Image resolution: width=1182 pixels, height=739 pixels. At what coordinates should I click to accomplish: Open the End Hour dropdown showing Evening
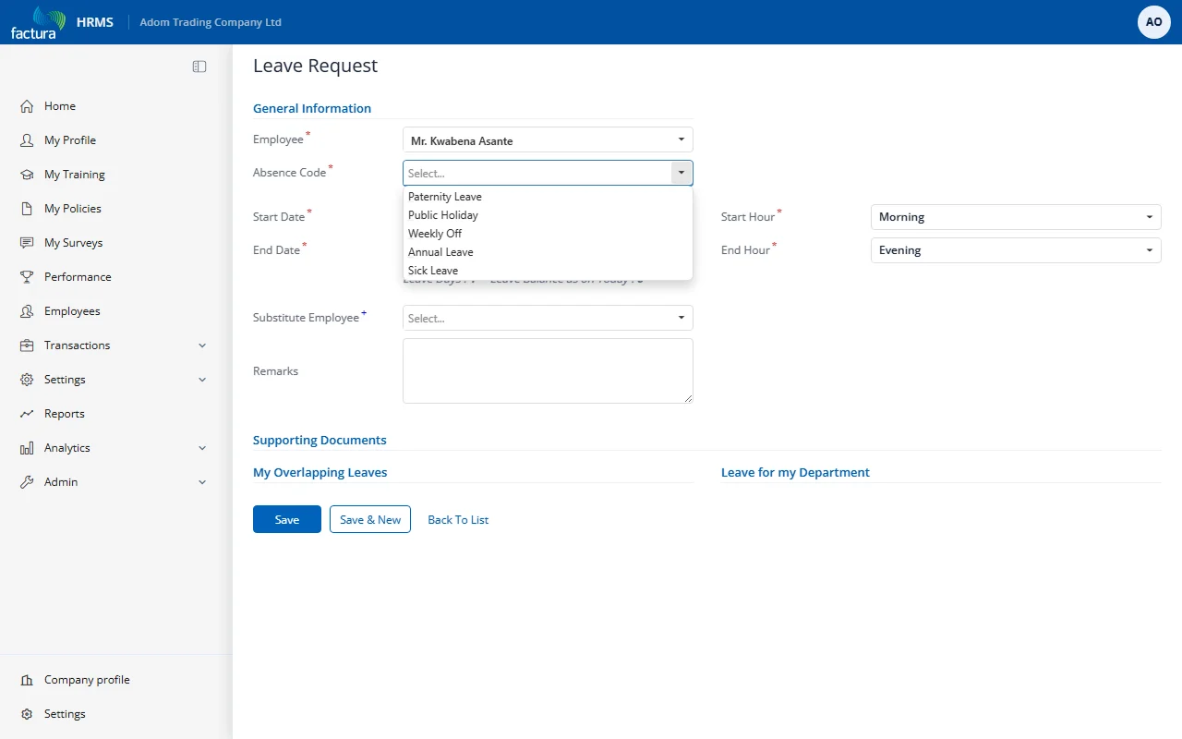pos(1016,250)
